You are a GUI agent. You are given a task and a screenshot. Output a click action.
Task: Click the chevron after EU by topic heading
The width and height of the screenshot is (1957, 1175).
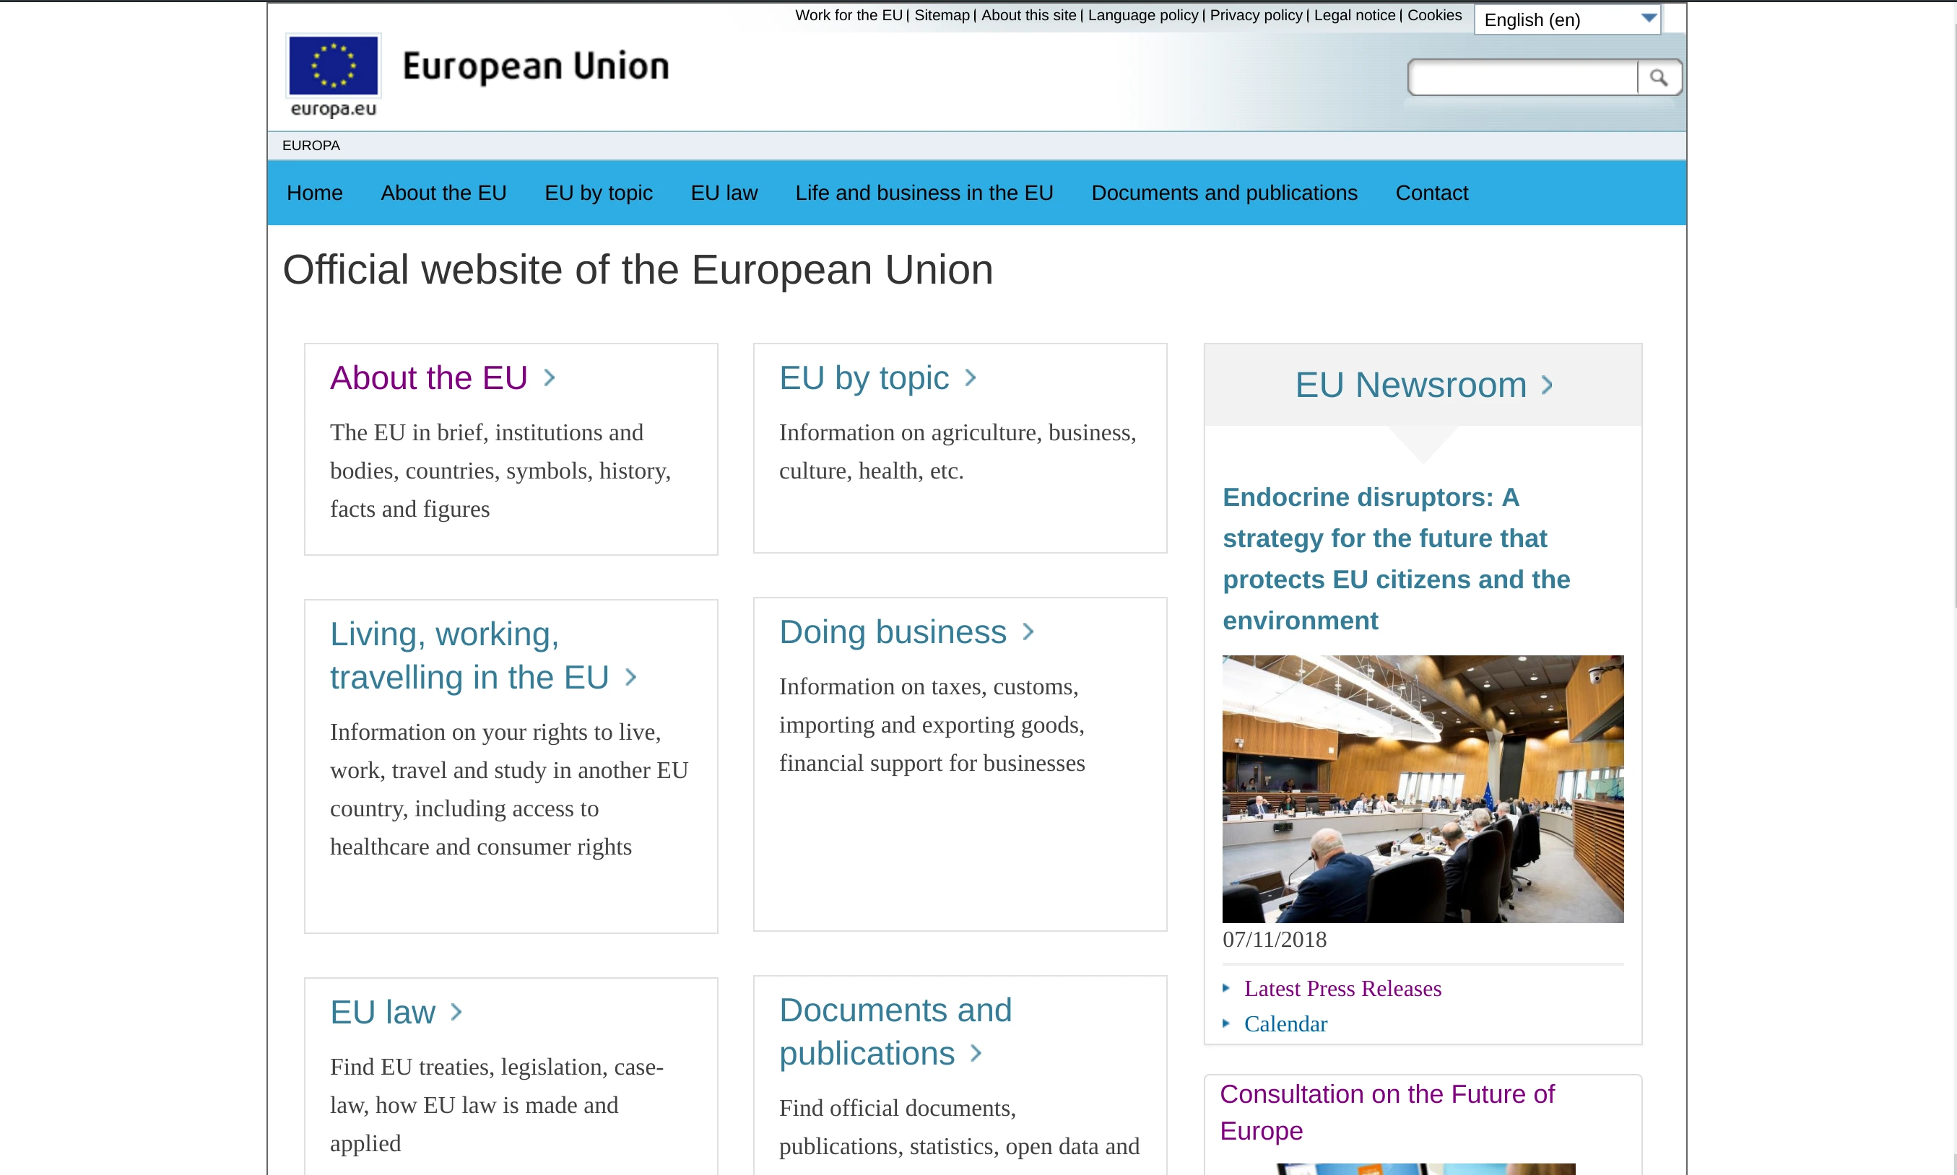click(971, 378)
